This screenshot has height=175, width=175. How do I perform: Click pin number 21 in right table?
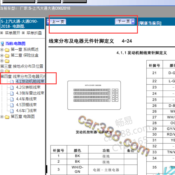[155, 73]
